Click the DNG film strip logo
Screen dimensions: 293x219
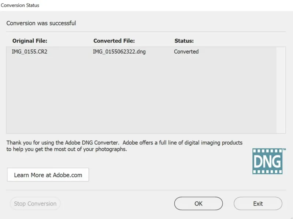pos(267,161)
